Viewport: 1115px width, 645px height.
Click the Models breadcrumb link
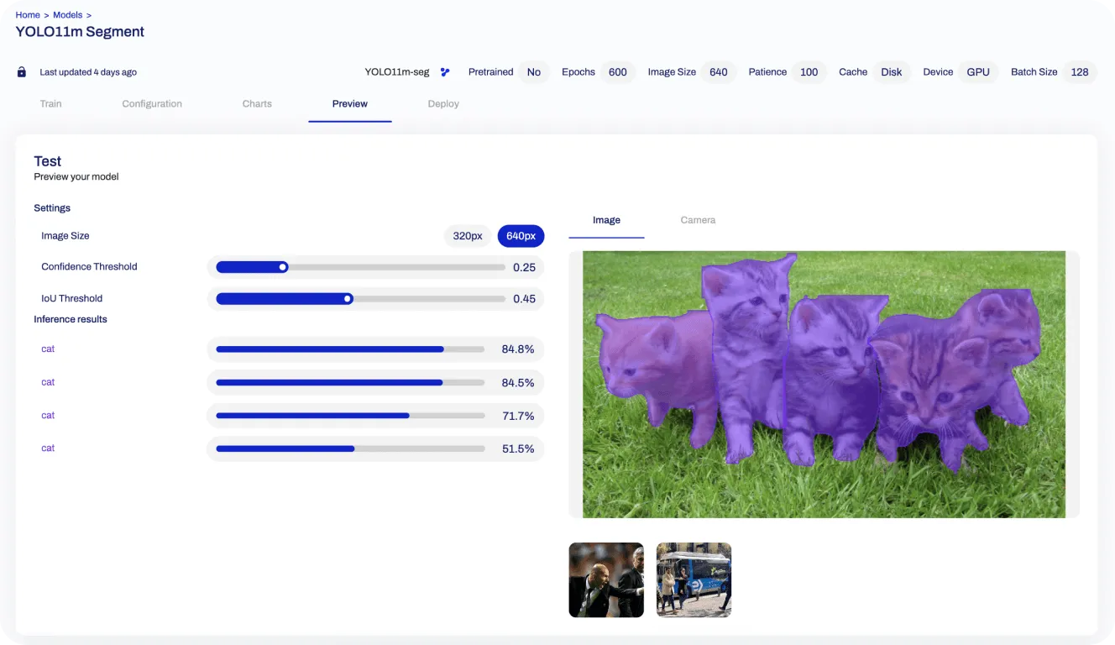tap(68, 15)
